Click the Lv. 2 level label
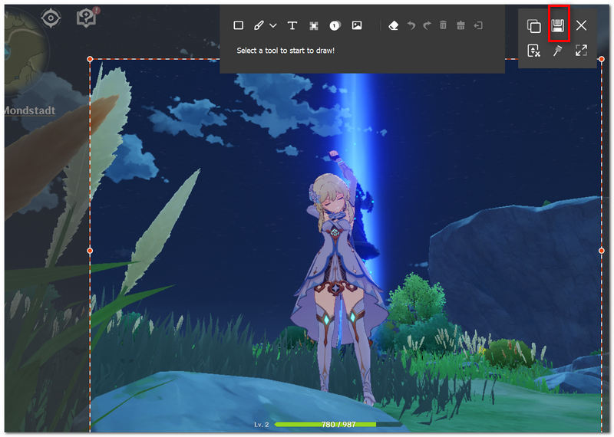 (261, 425)
